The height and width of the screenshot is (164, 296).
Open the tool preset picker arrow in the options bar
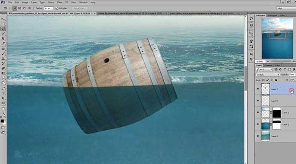point(9,8)
